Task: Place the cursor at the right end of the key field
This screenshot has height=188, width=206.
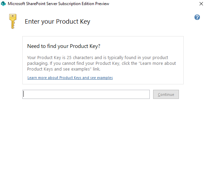Action: 147,95
